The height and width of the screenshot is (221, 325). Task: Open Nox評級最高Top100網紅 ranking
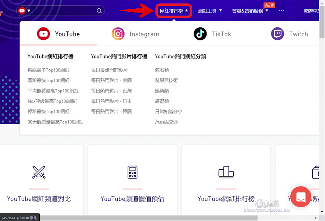(52, 101)
